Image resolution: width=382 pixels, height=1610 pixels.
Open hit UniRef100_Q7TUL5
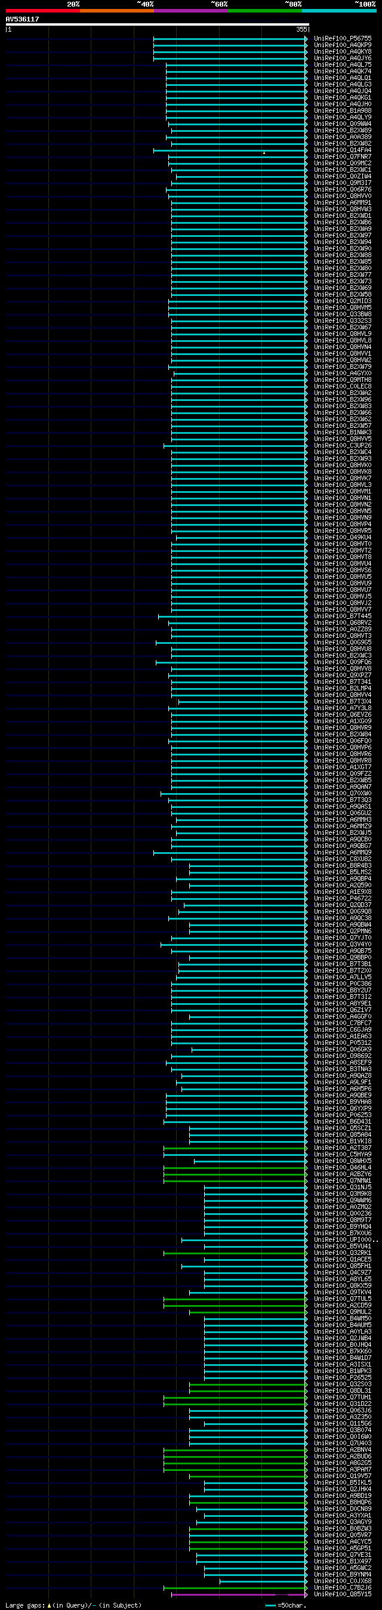point(343,1299)
